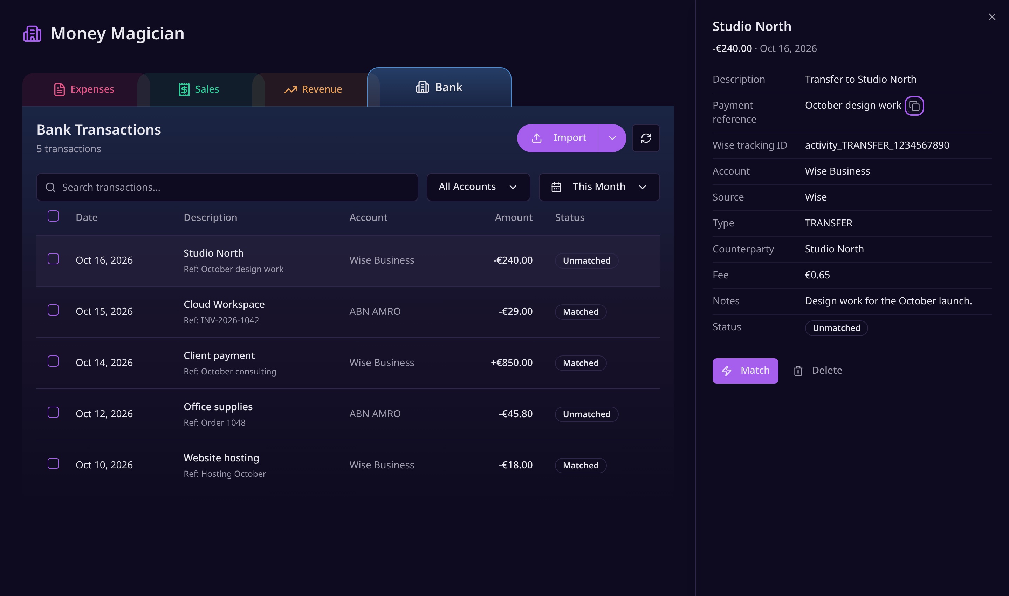
Task: Check the Client payment transaction checkbox
Action: [x=53, y=361]
